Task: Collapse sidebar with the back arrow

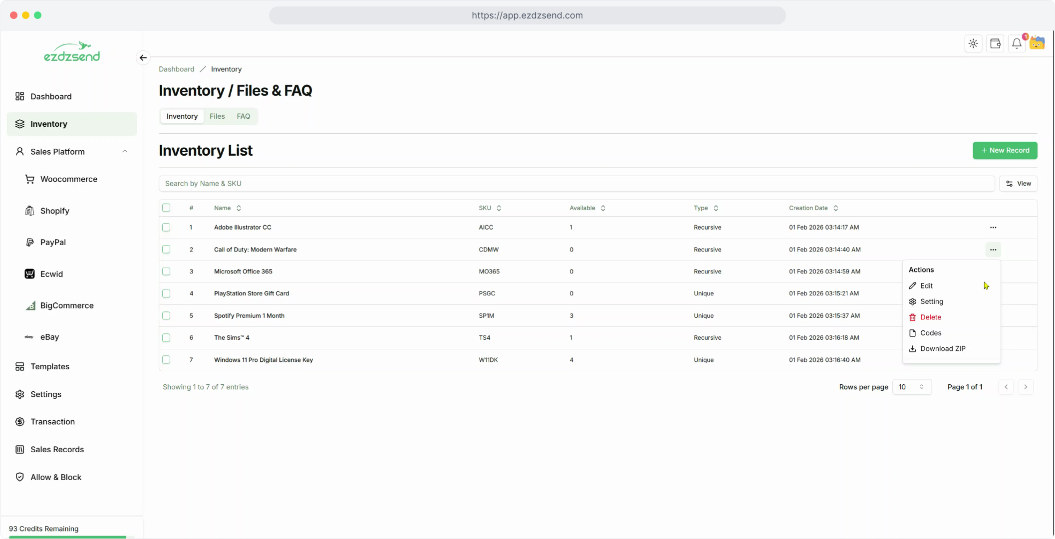Action: [x=143, y=58]
